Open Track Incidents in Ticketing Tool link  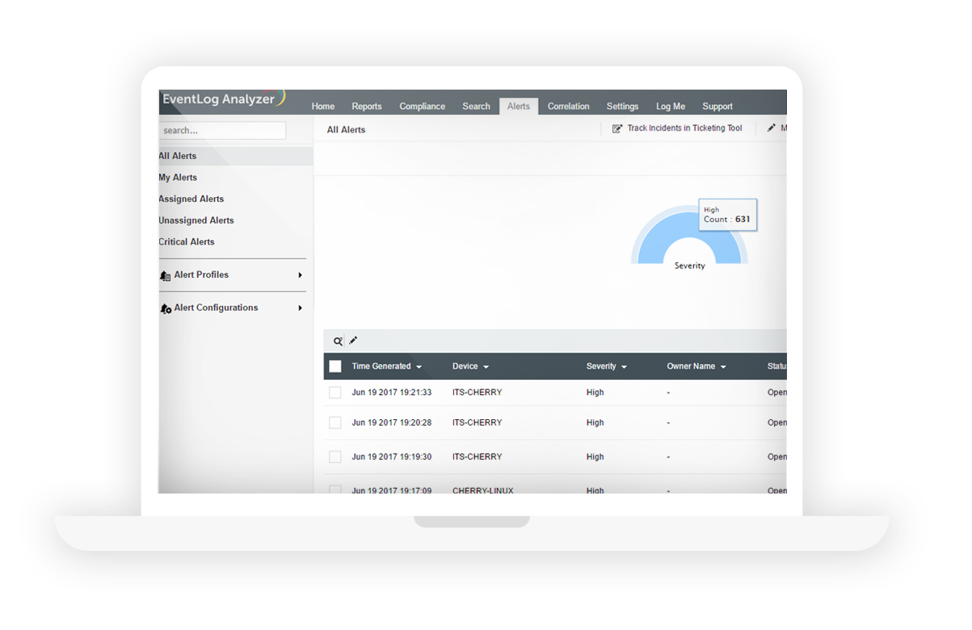[x=684, y=128]
